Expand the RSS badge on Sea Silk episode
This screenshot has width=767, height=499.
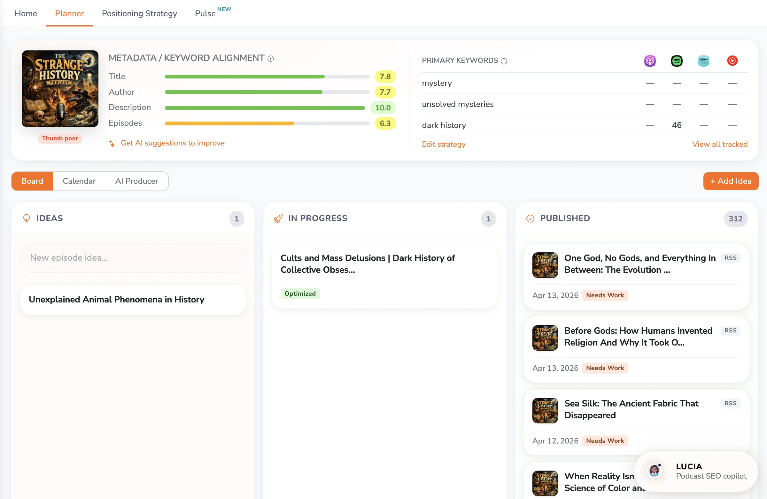(x=730, y=403)
